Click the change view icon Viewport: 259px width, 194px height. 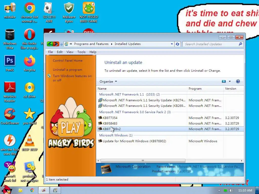pos(224,81)
